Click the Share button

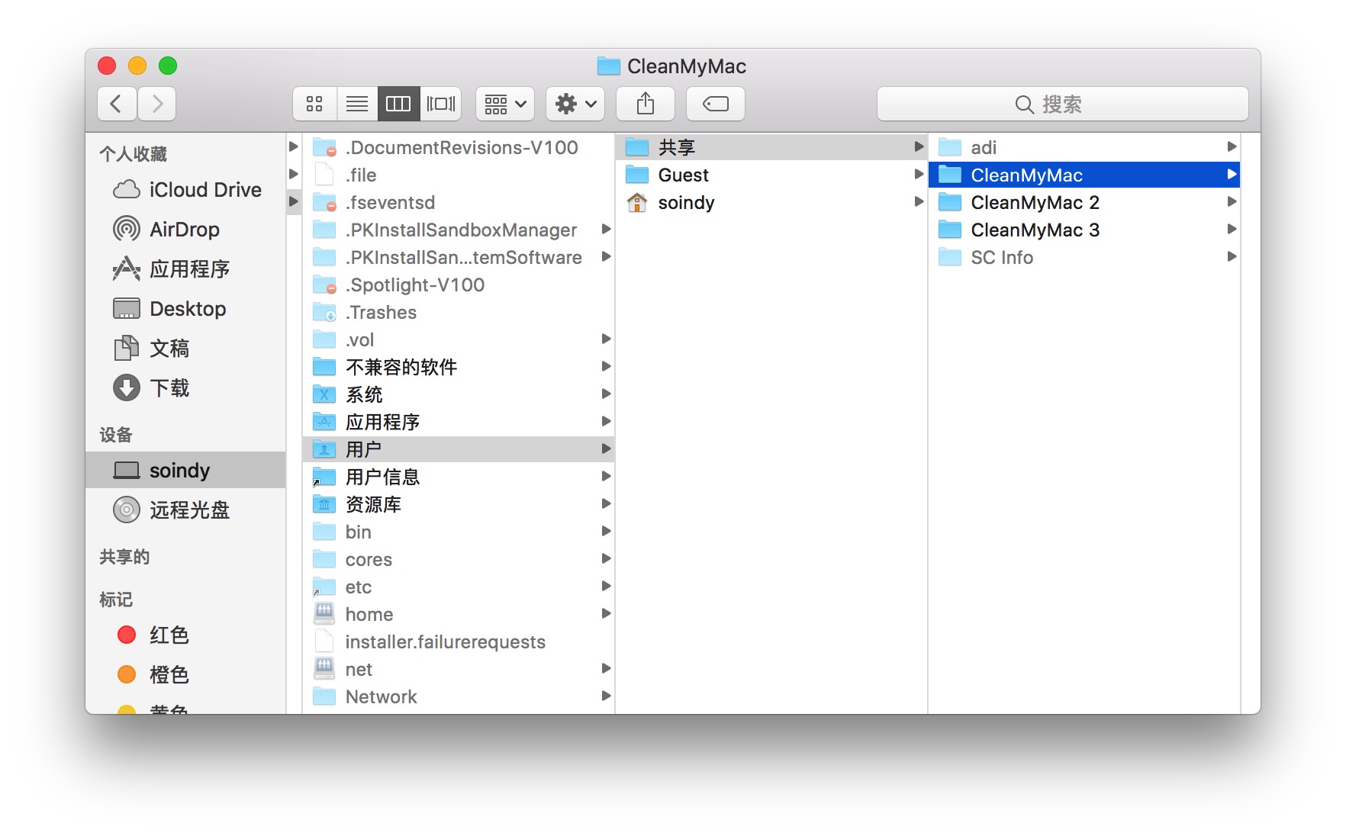tap(646, 104)
